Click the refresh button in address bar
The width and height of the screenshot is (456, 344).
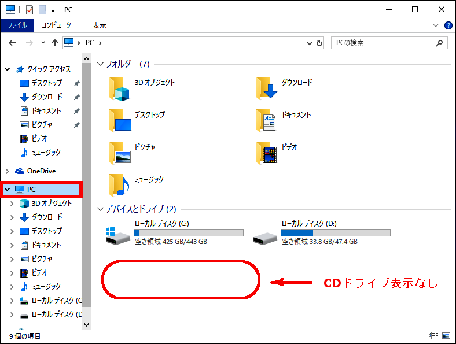pos(319,43)
